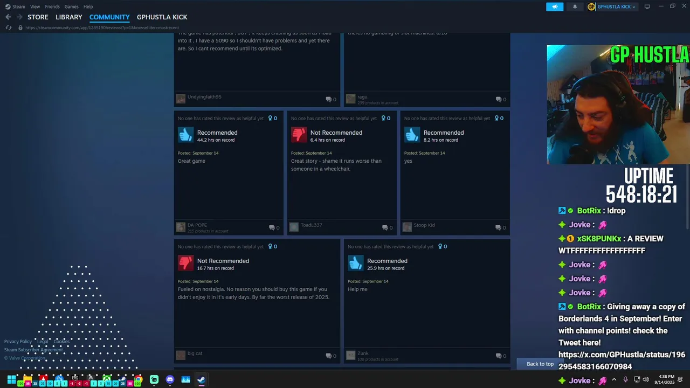This screenshot has height=388, width=690.
Task: Expand the GPHUSTLA KICK account dropdown
Action: pos(612,6)
